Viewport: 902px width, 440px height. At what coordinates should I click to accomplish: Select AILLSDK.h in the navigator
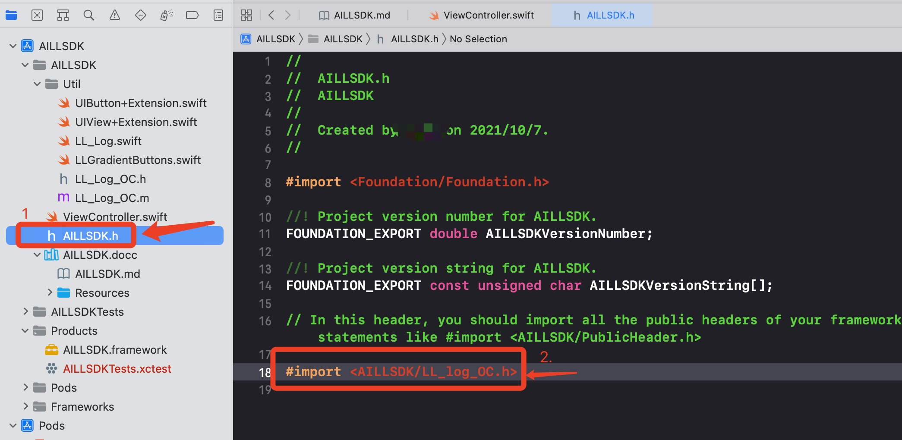pos(115,236)
